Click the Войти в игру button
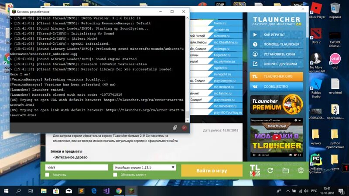The image size is (349, 196). point(212,171)
